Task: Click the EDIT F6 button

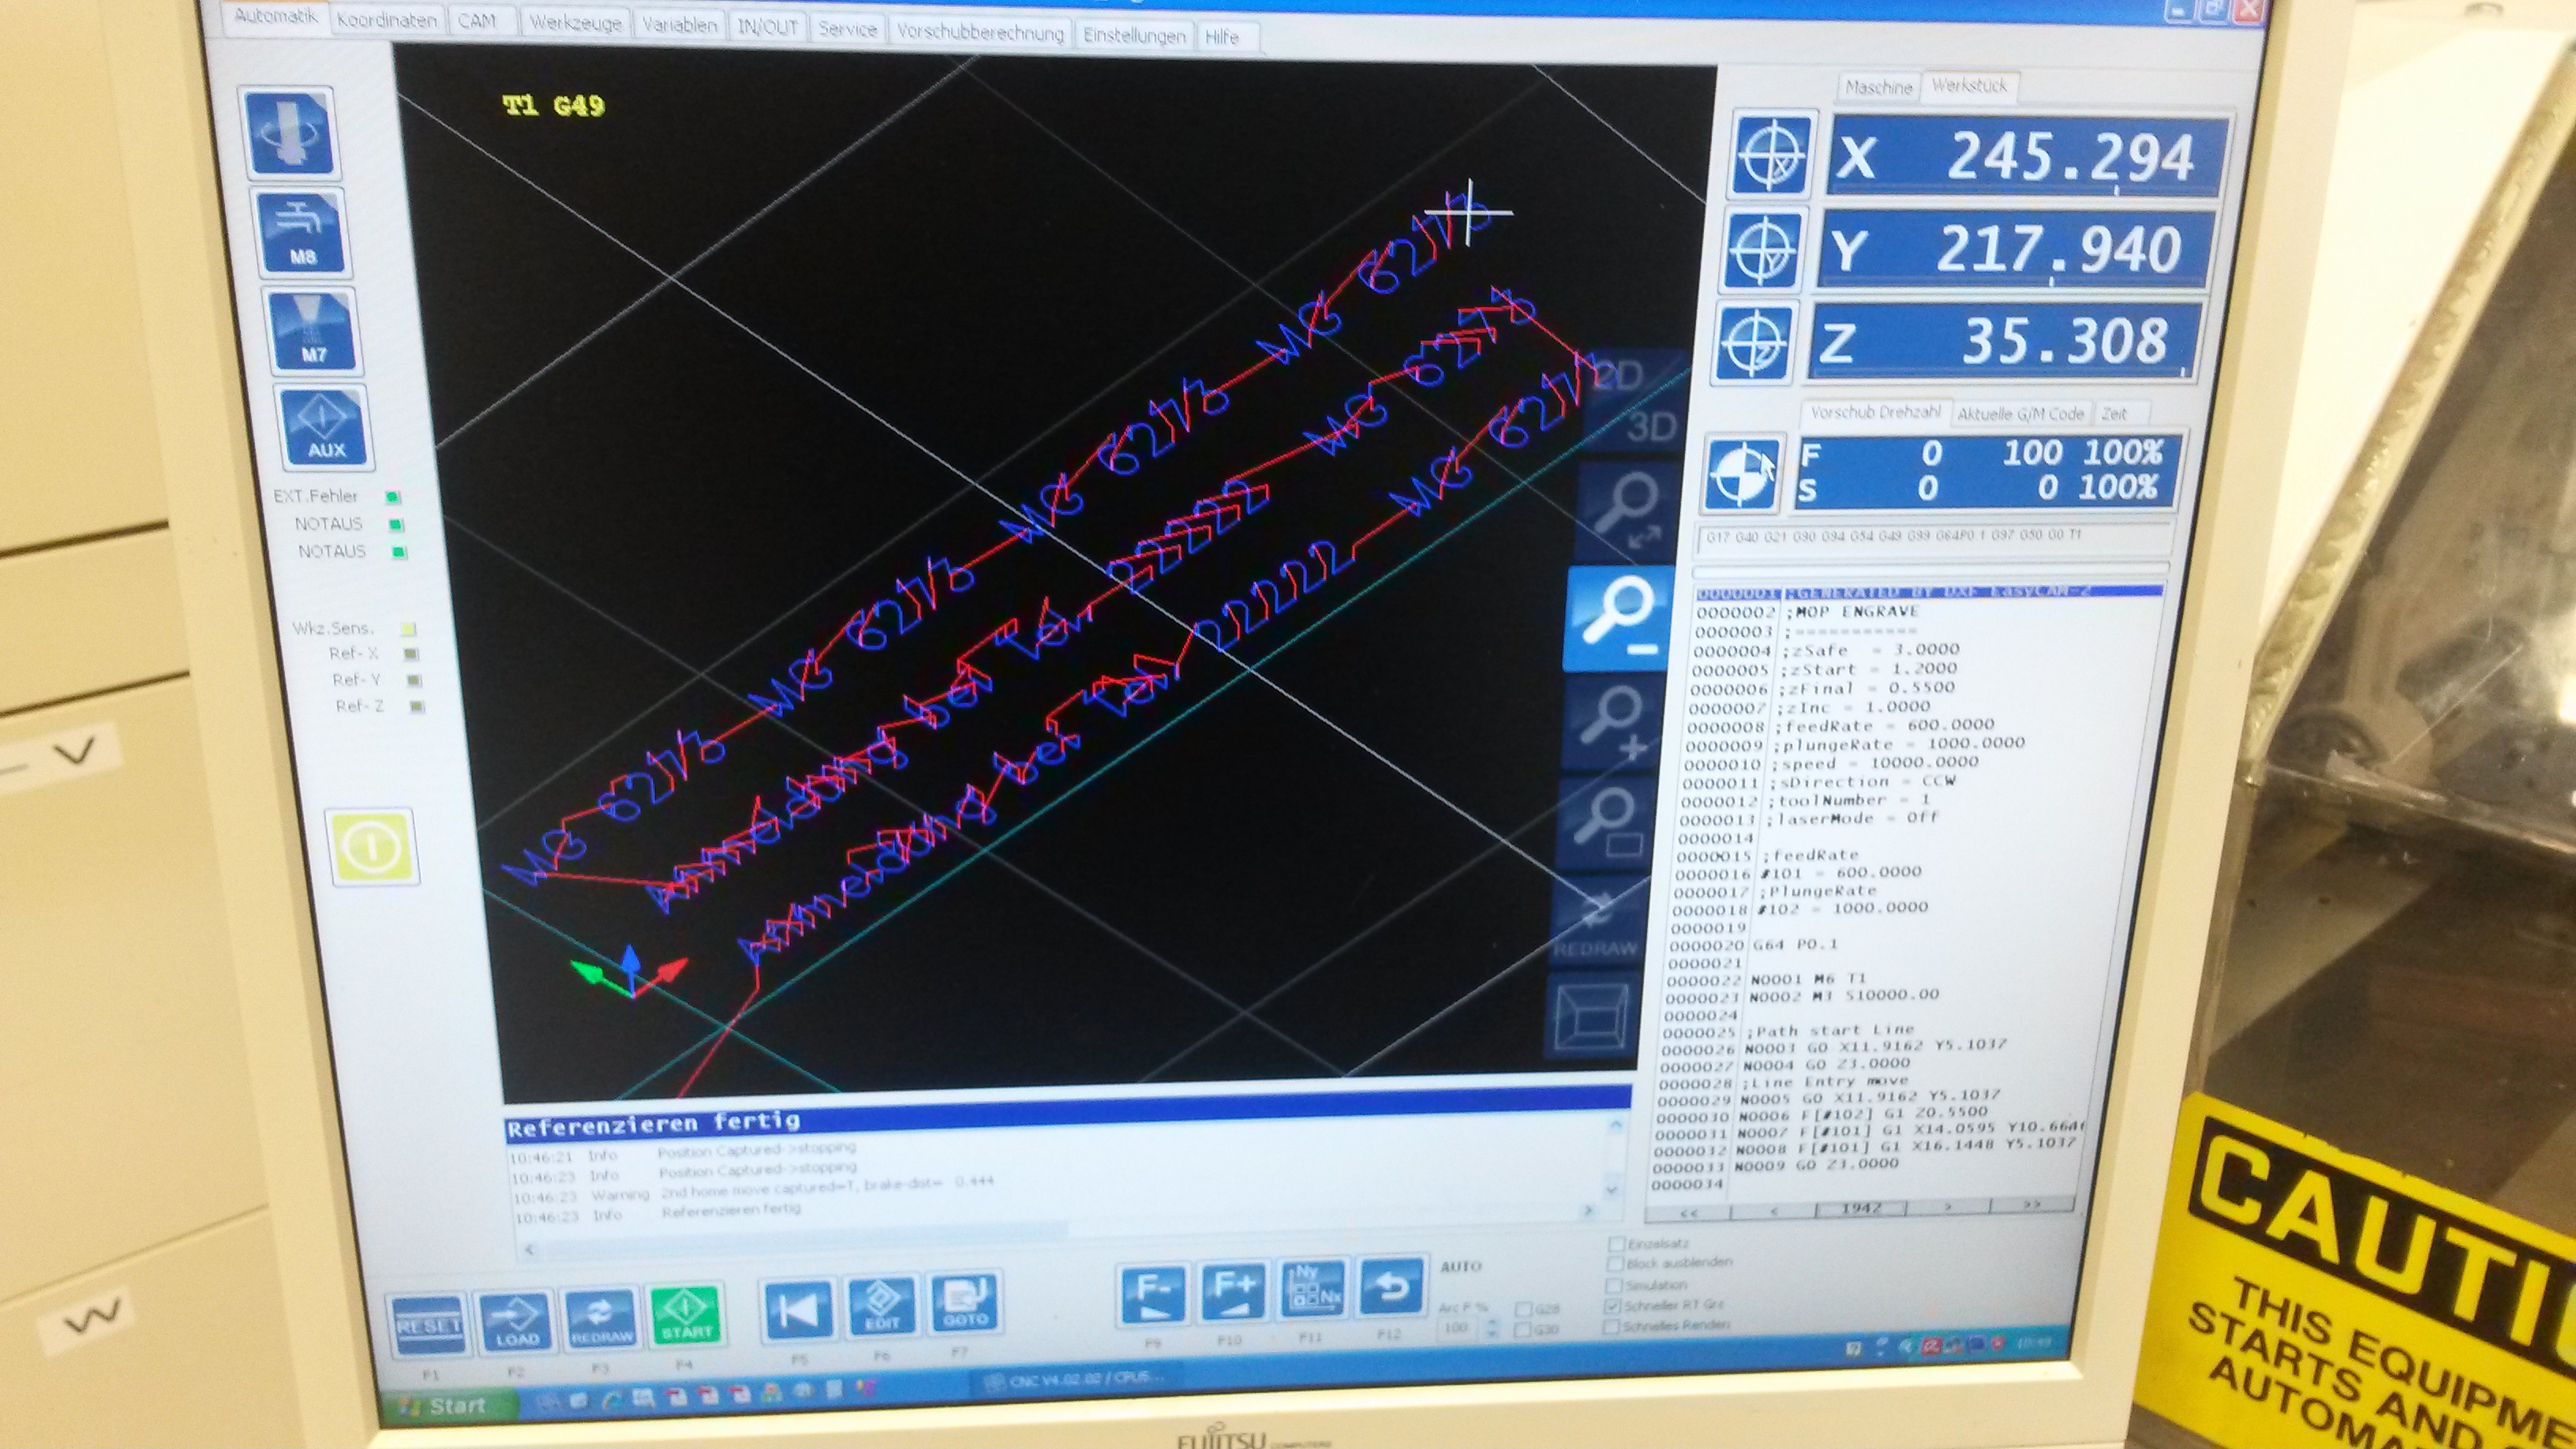Action: tap(881, 1305)
